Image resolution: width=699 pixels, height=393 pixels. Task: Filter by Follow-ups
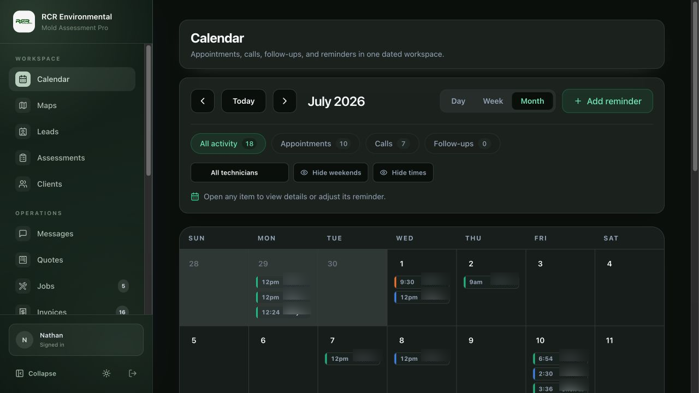[x=462, y=144]
